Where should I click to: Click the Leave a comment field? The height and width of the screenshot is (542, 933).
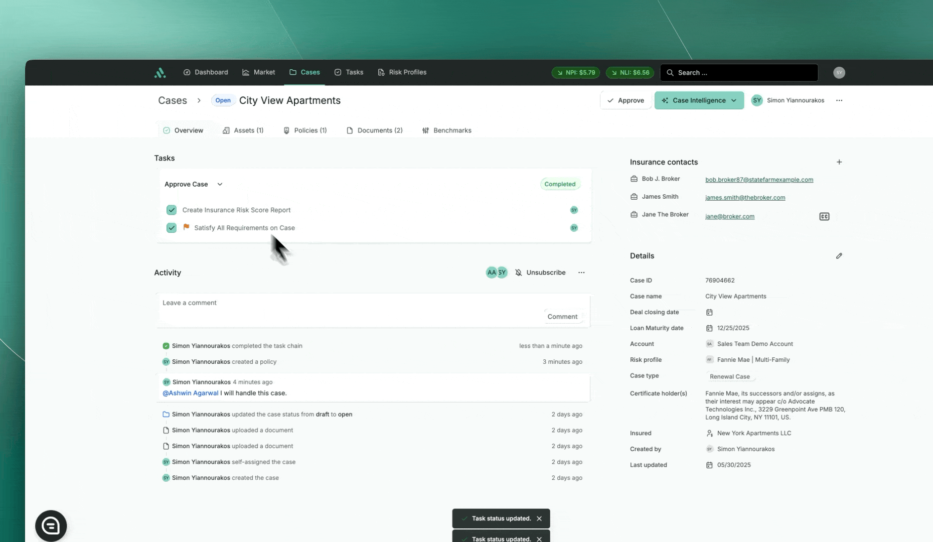point(351,303)
